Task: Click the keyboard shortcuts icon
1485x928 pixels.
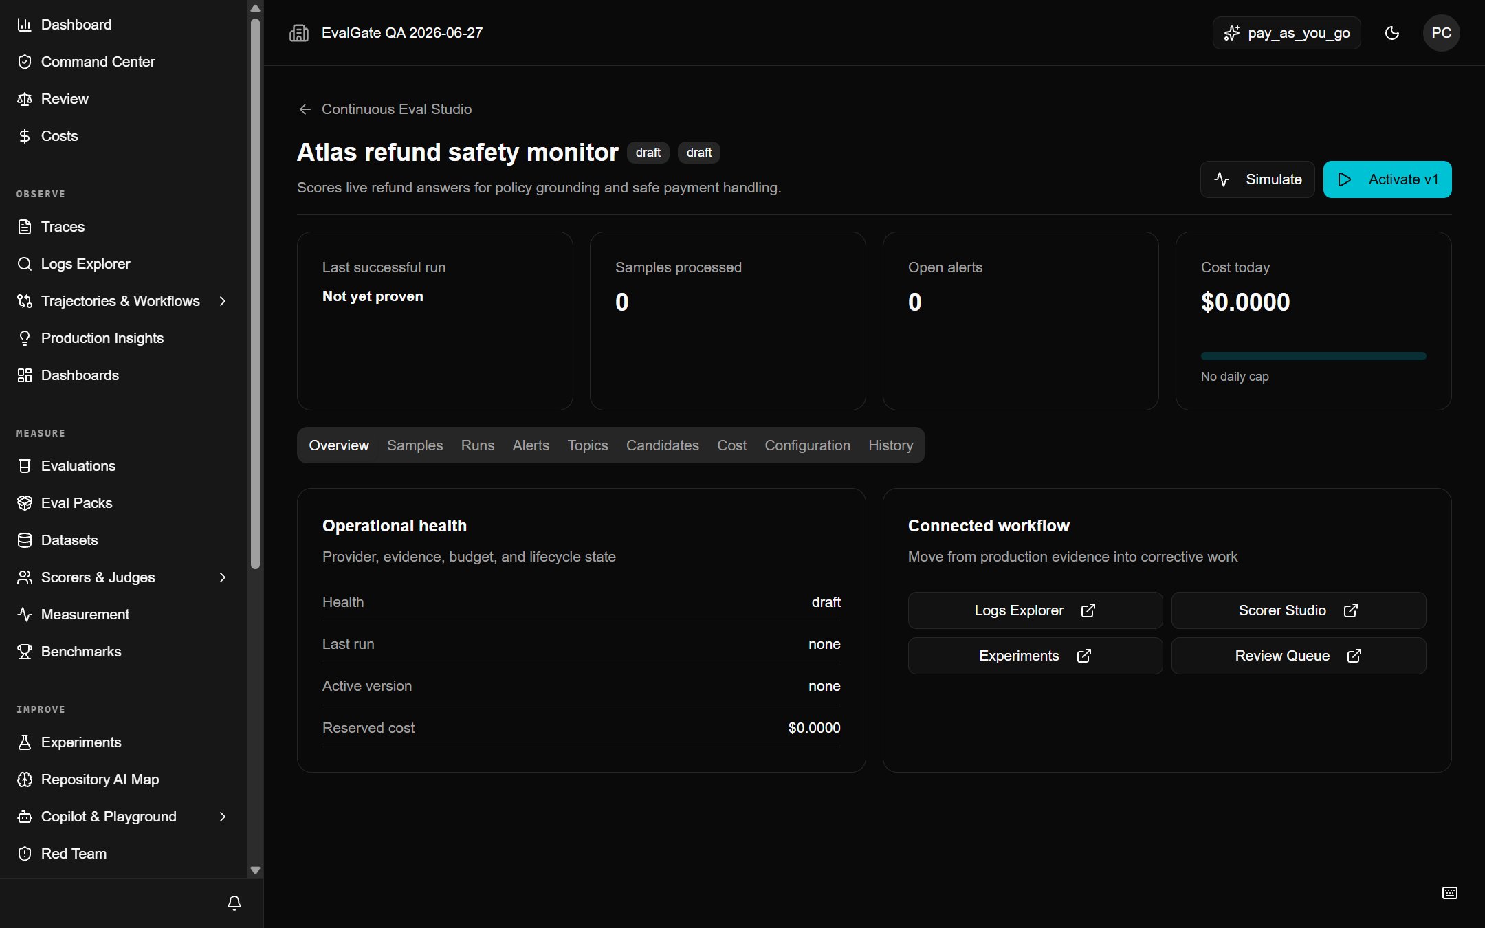Action: click(1450, 893)
